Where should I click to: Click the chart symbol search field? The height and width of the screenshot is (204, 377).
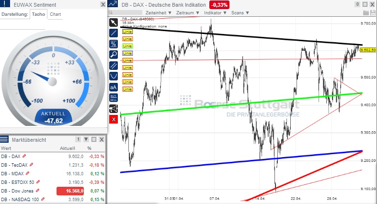126,12
